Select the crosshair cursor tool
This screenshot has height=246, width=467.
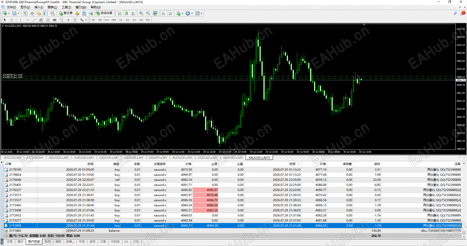[x=12, y=20]
